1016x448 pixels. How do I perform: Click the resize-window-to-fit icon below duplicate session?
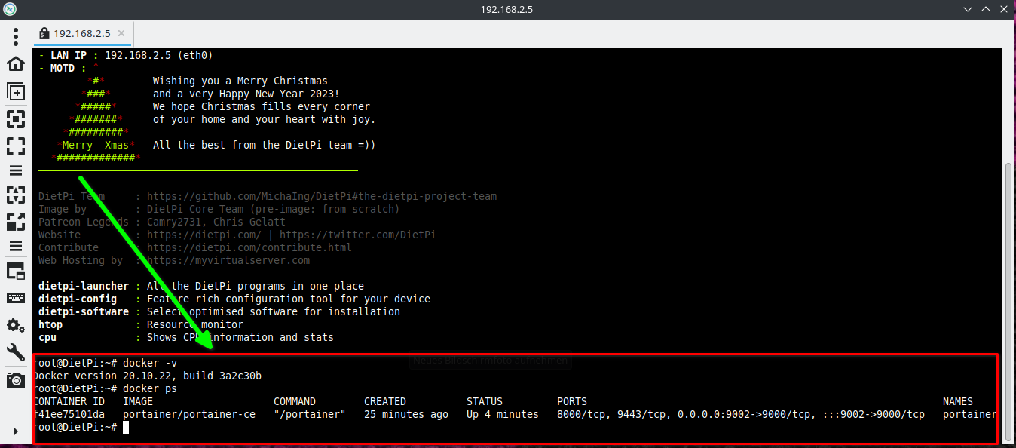[x=16, y=118]
